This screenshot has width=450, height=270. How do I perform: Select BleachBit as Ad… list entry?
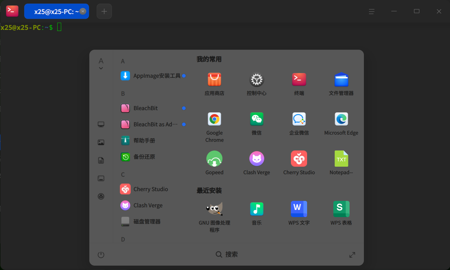[153, 124]
